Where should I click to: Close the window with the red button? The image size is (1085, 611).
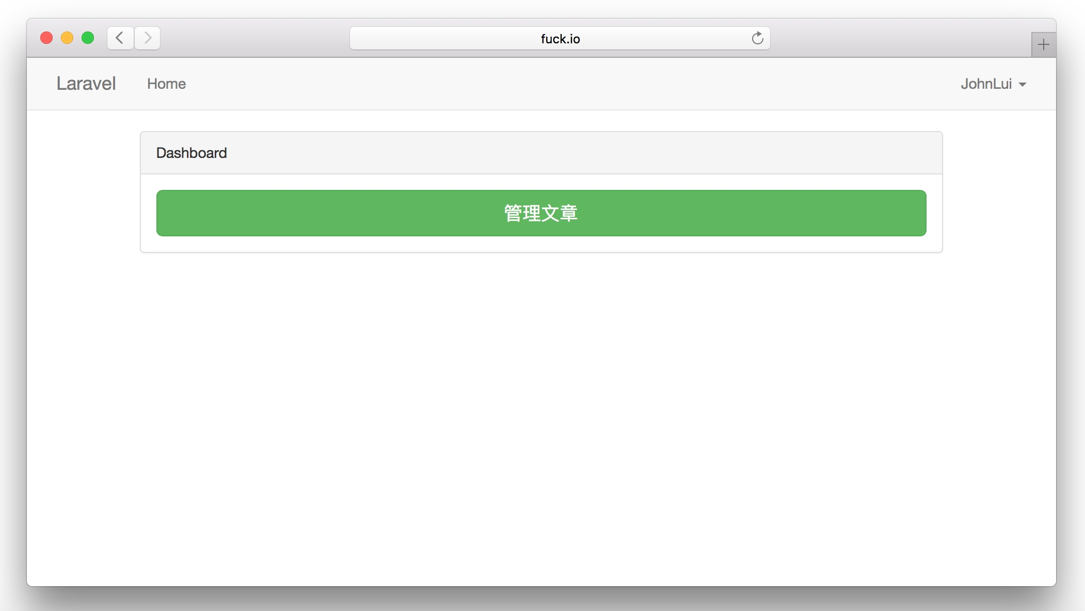[46, 38]
